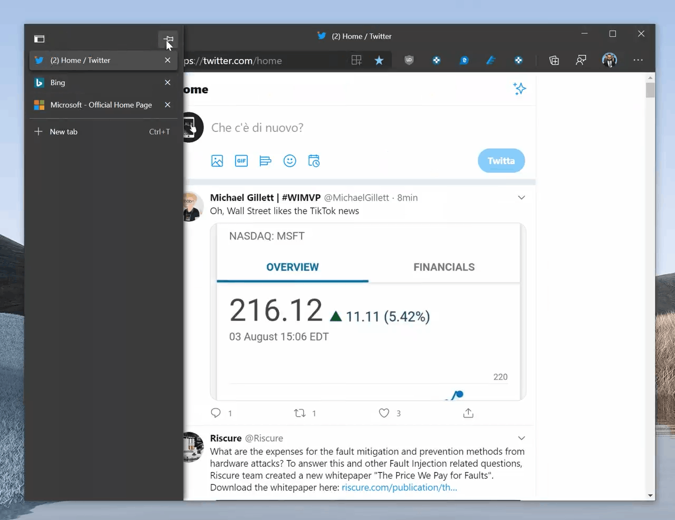Click the tab actions menu icon in pane header
675x520 pixels.
[40, 39]
